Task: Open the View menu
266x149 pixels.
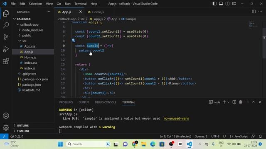Action: [x=49, y=4]
